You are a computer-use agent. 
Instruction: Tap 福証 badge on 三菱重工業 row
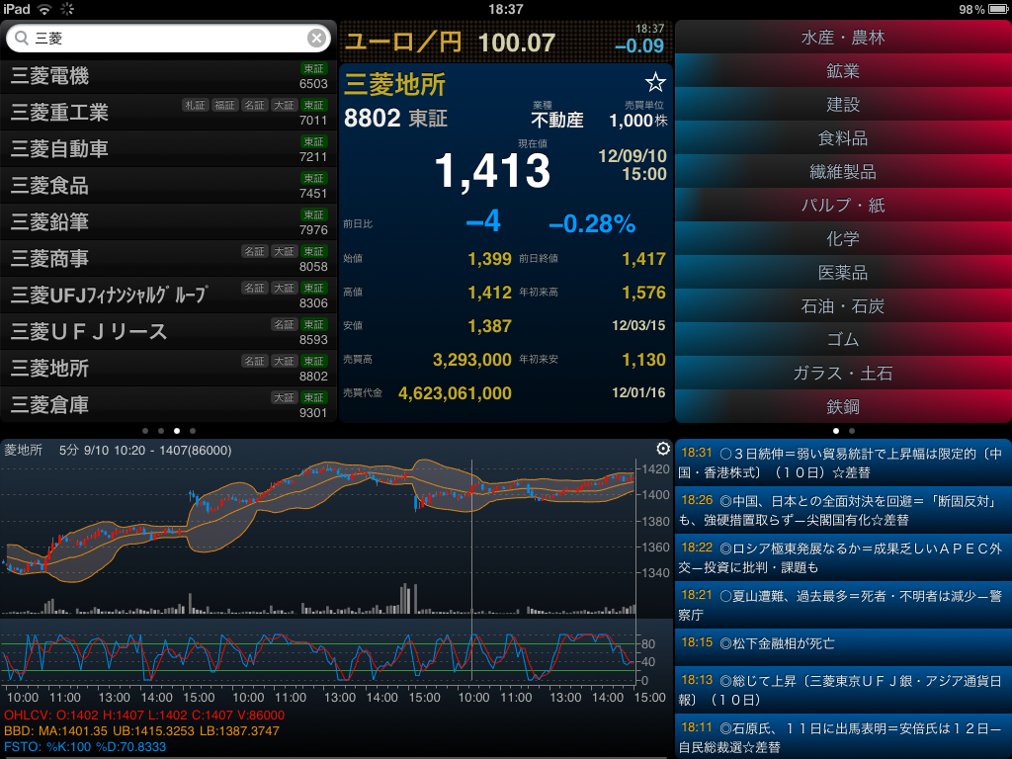224,105
